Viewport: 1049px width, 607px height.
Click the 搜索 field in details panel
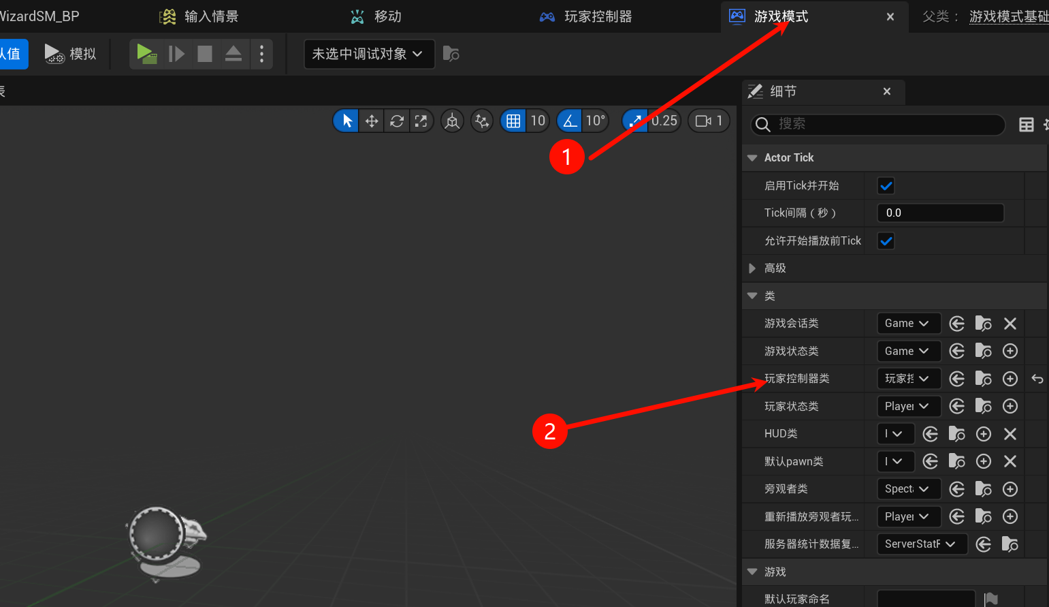click(x=885, y=124)
